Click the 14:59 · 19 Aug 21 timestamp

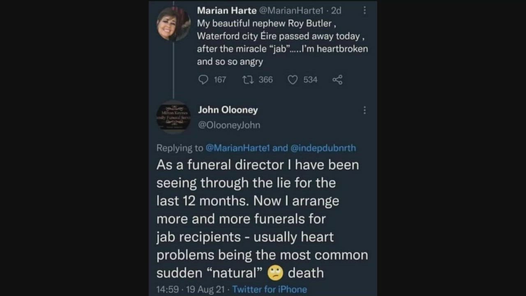click(191, 289)
